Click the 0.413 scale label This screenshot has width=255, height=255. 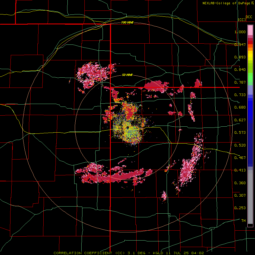(240, 170)
